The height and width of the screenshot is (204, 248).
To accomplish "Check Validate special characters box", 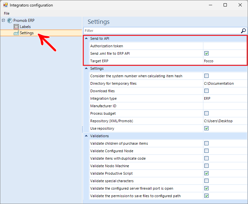I will 206,181.
